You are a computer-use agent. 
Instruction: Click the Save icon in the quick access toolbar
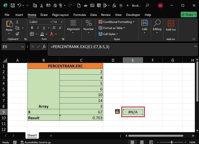pos(13,6)
